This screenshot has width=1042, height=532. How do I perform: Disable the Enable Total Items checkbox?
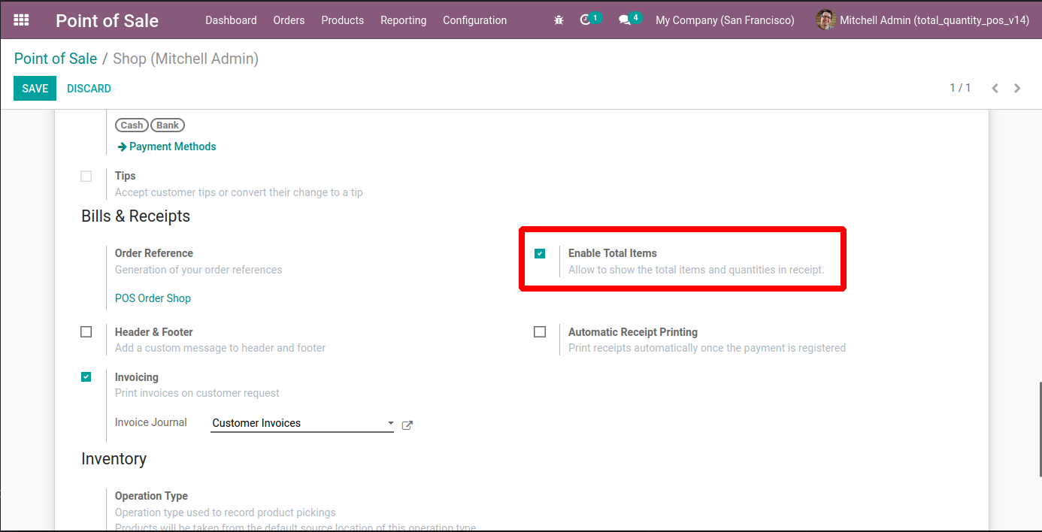tap(540, 254)
